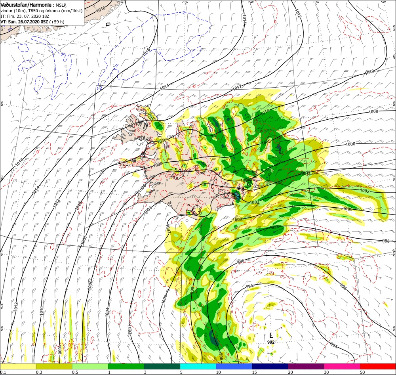Image resolution: width=396 pixels, height=375 pixels.
Task: Click the 'IT: Fim. 23. 07. 2020 18Z' line
Action: coord(25,16)
